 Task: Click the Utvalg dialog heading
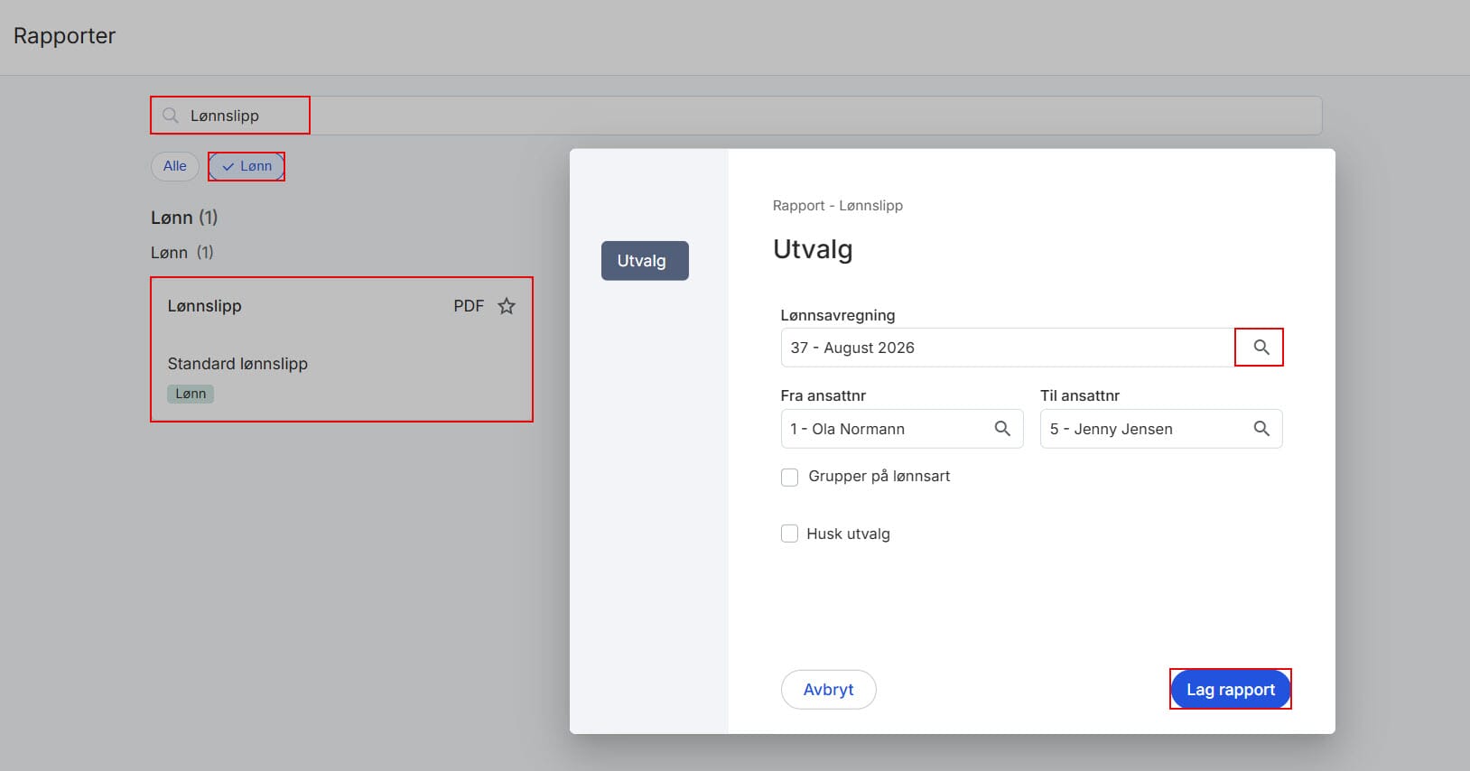coord(813,249)
